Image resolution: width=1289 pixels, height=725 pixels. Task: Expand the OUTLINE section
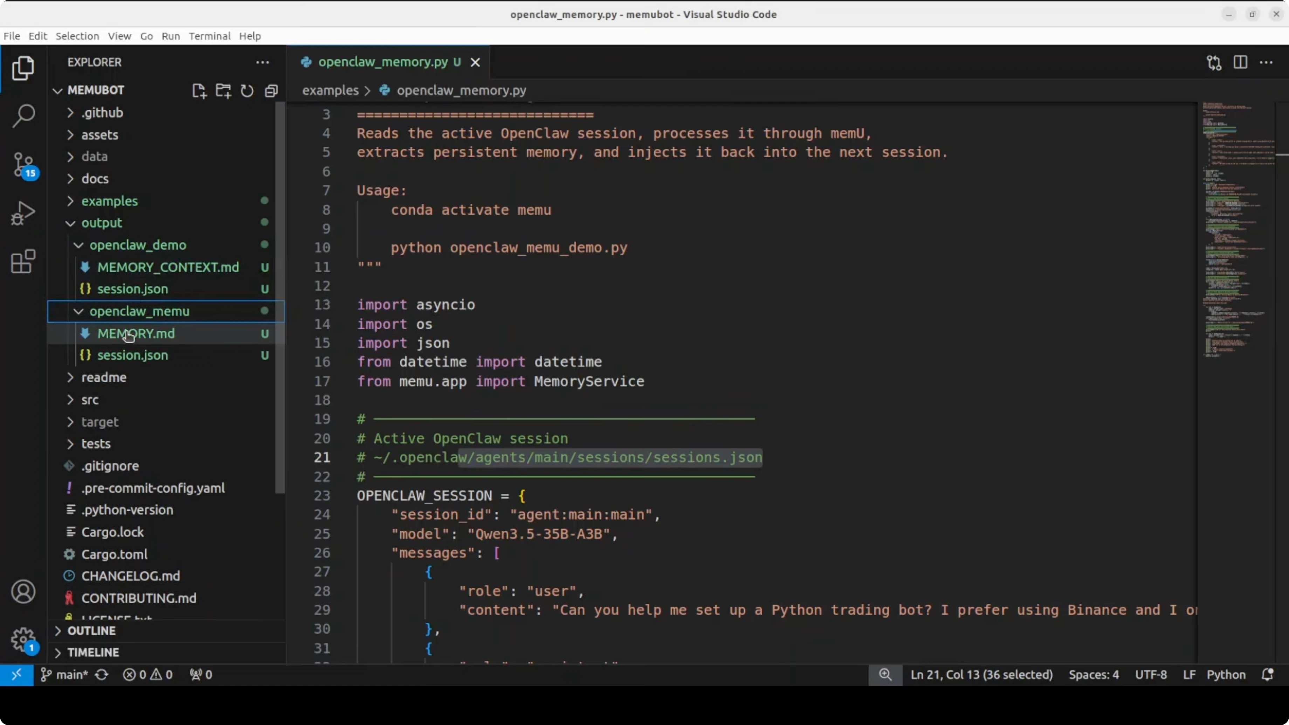click(x=91, y=630)
